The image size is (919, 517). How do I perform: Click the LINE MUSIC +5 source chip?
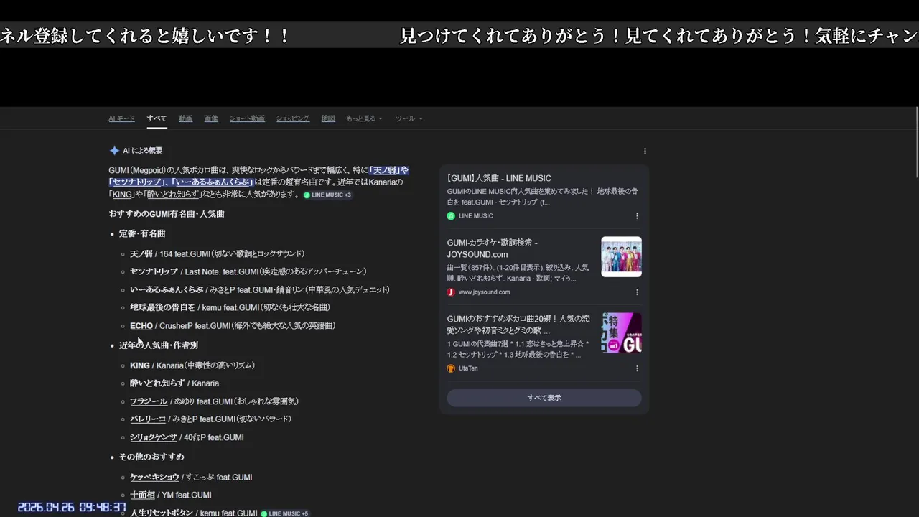coord(284,513)
